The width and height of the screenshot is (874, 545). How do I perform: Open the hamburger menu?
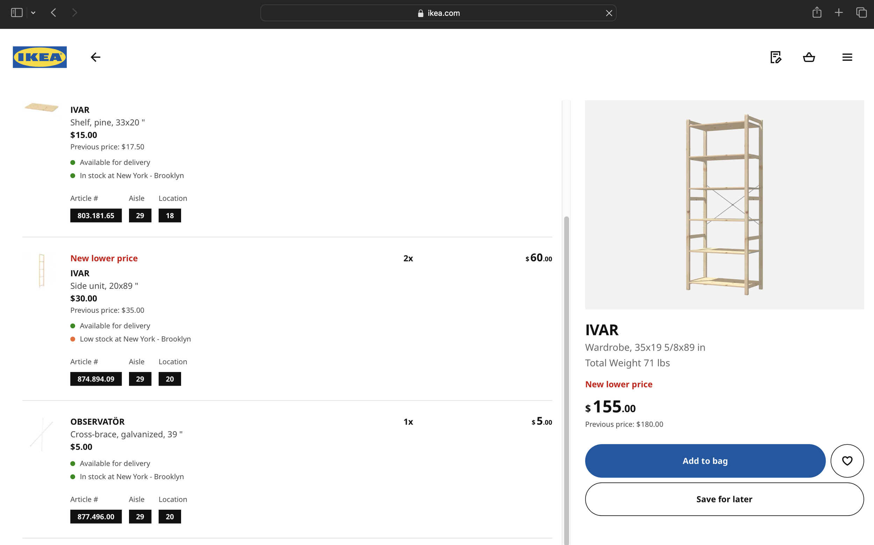click(x=847, y=57)
